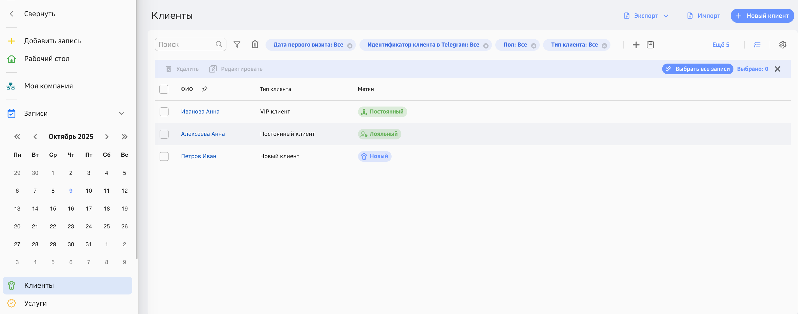
Task: Click the search magnifier icon
Action: 219,45
